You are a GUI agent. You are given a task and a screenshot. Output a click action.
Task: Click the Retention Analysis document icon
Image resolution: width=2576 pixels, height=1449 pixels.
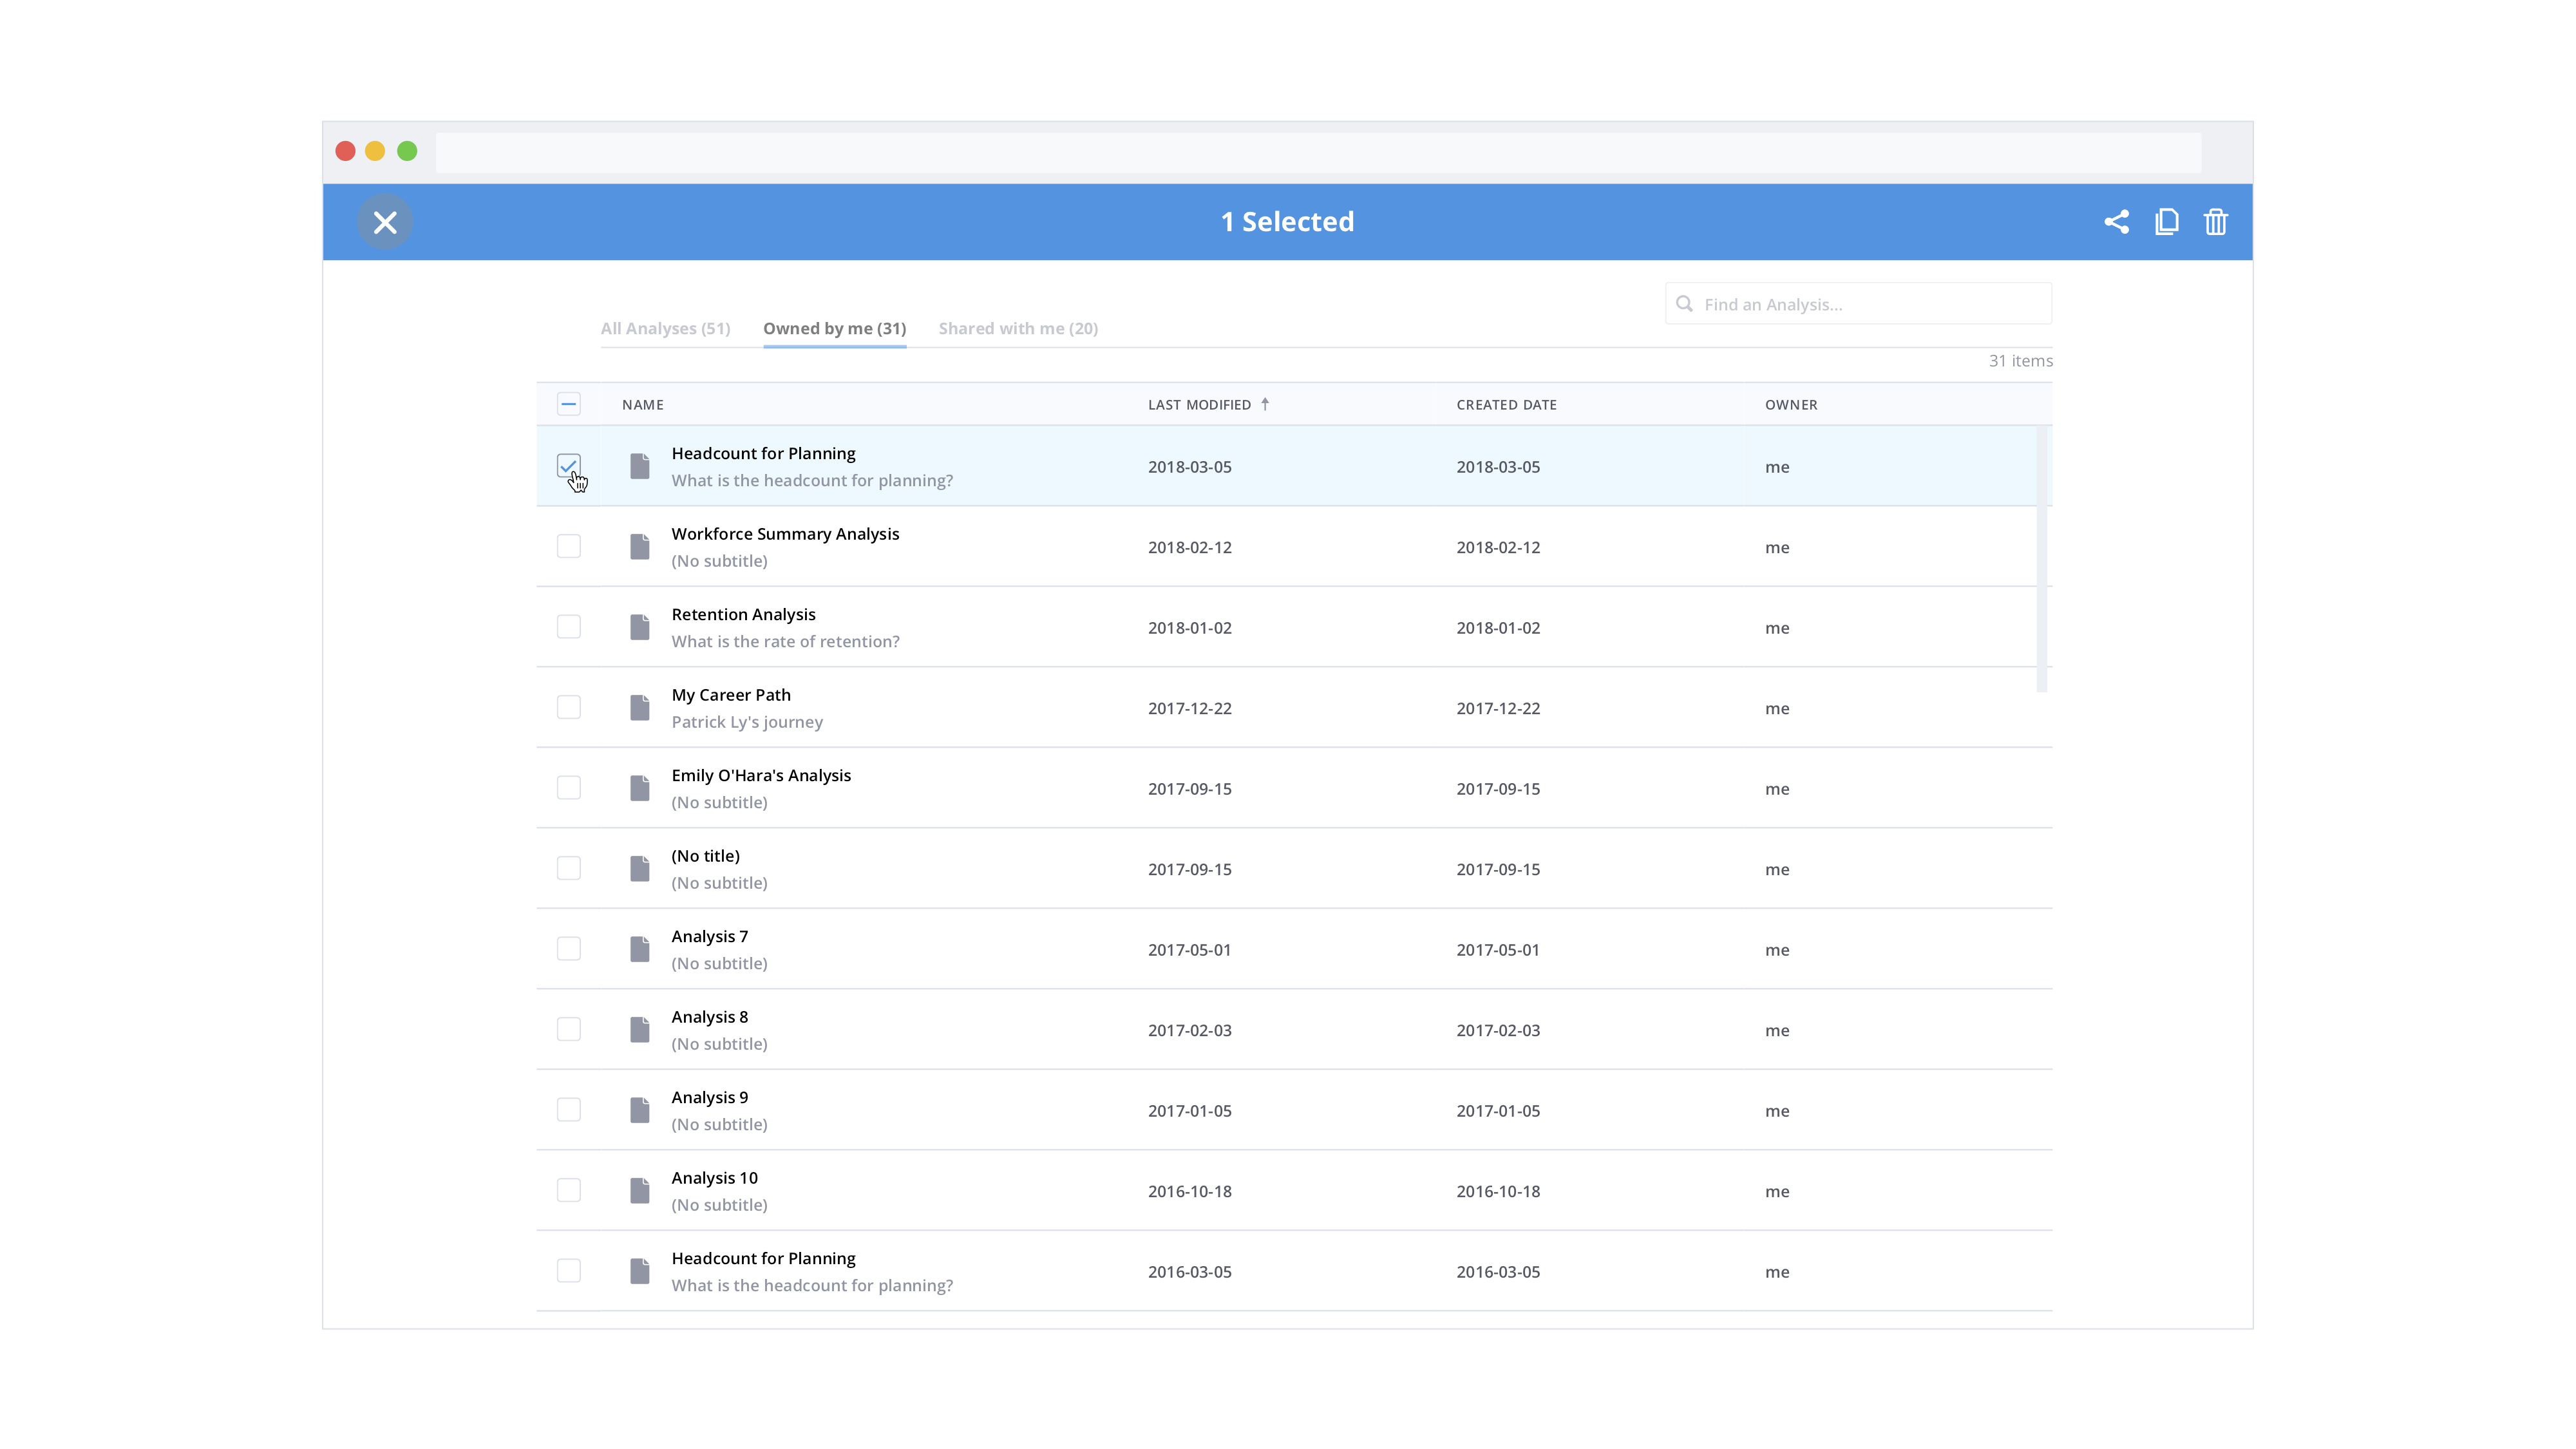[x=640, y=627]
